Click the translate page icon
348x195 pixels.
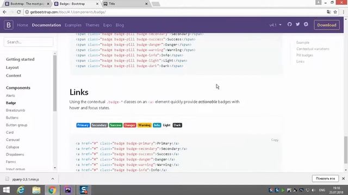coord(328,12)
